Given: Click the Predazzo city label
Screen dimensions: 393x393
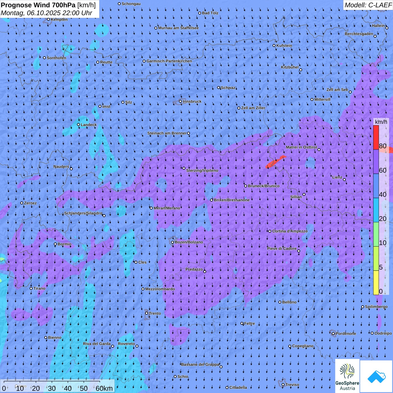Looking at the screenshot, I should coord(194,269).
